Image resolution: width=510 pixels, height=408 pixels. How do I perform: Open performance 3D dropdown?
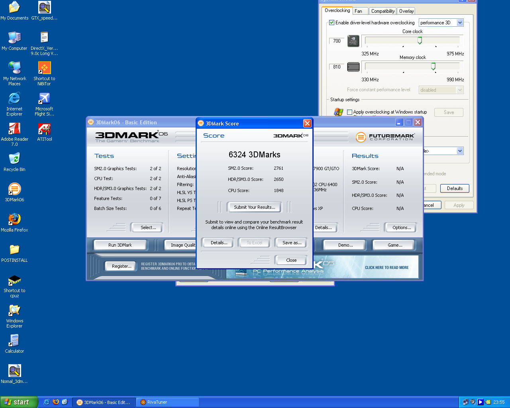click(441, 23)
